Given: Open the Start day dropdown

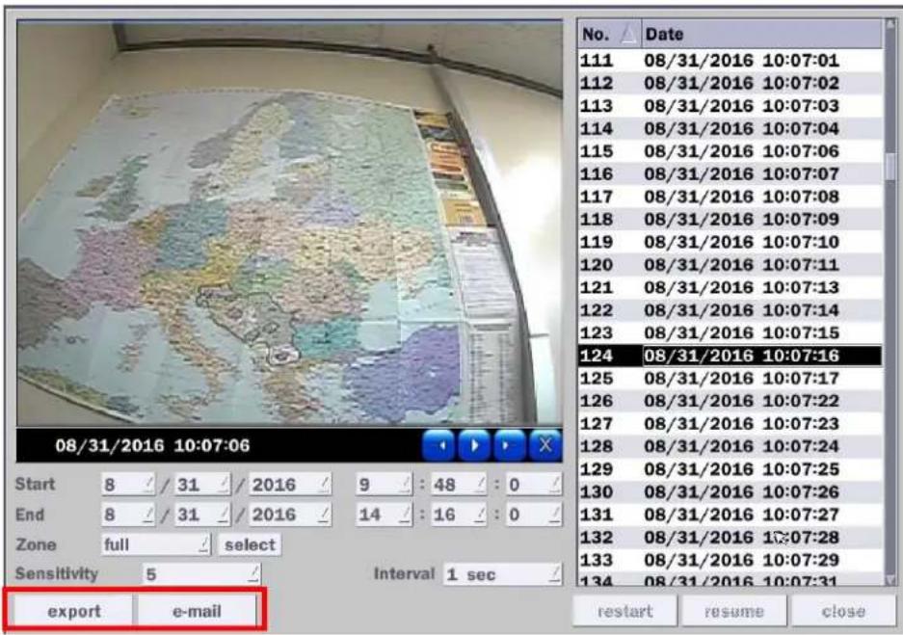Looking at the screenshot, I should coord(202,485).
